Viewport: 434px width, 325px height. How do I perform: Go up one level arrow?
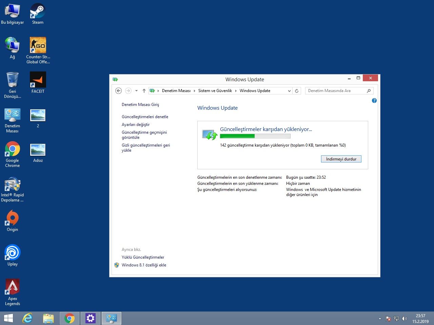(144, 91)
